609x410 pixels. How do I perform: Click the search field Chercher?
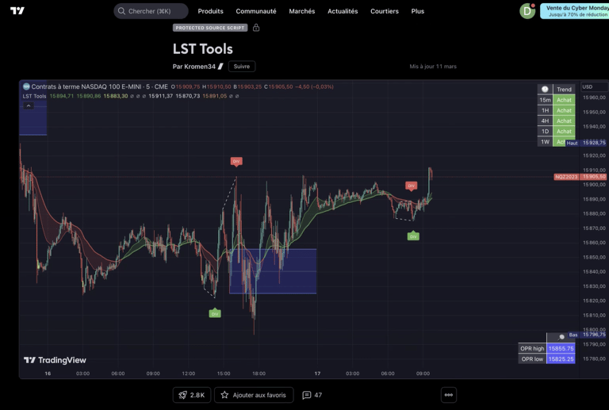(x=151, y=11)
